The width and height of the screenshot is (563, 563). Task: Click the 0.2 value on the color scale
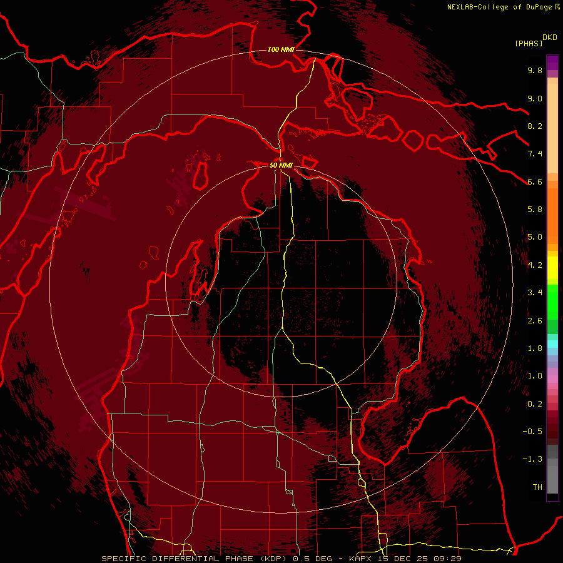pyautogui.click(x=535, y=404)
